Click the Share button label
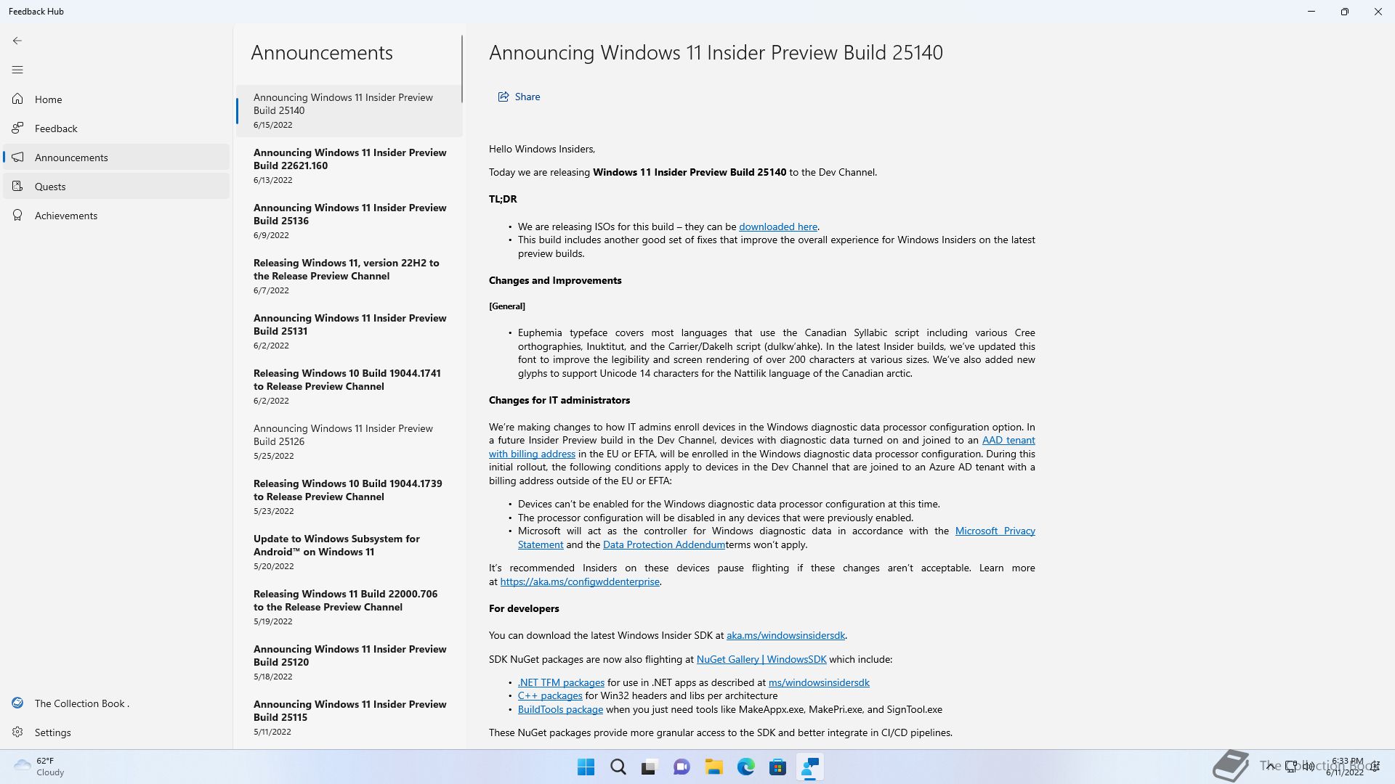The image size is (1395, 784). [527, 97]
